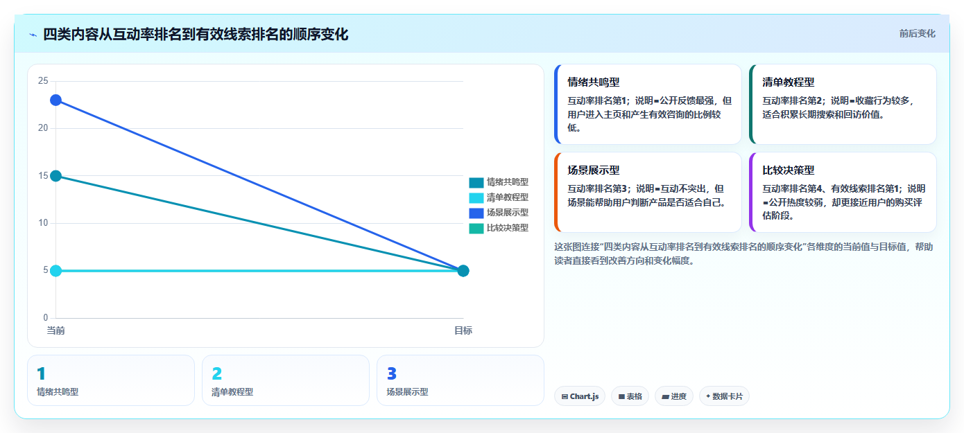This screenshot has height=433, width=964.
Task: Toggle the 比较决策型 legend swatch
Action: tap(476, 228)
